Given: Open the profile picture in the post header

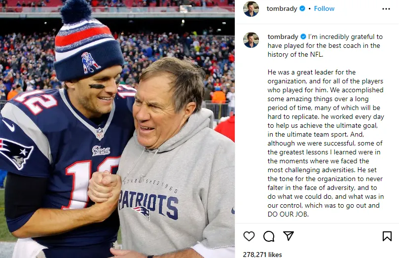Looking at the screenshot, I should tap(251, 9).
